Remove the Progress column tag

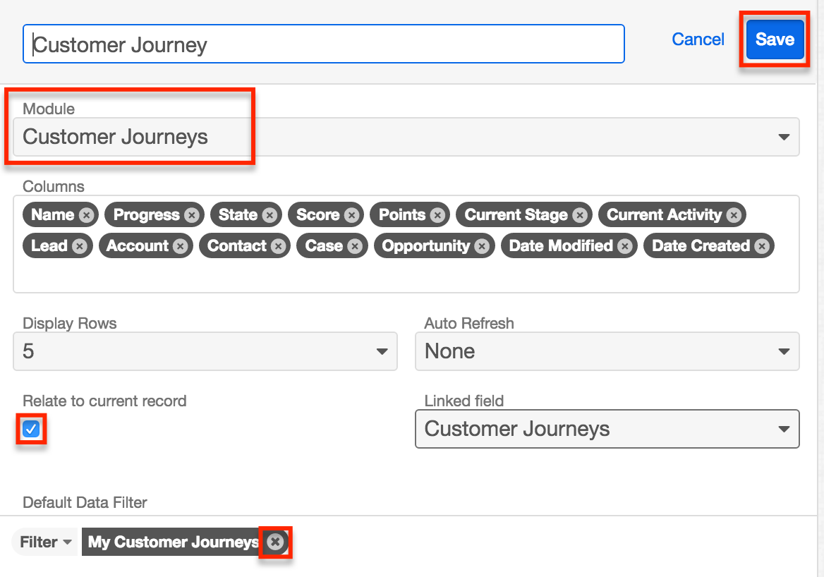[x=192, y=215]
